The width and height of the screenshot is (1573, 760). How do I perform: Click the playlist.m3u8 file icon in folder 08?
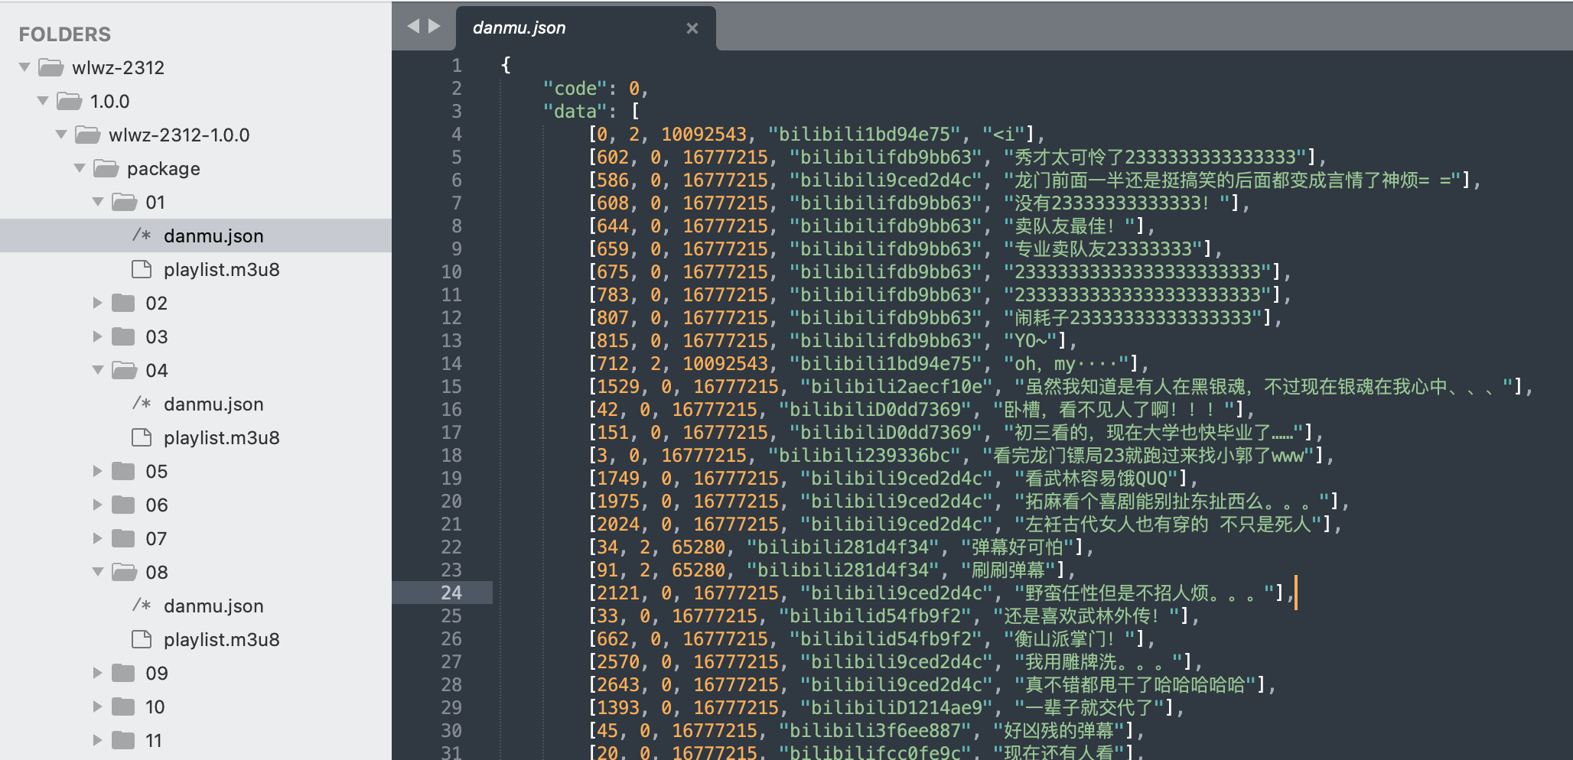tap(142, 639)
